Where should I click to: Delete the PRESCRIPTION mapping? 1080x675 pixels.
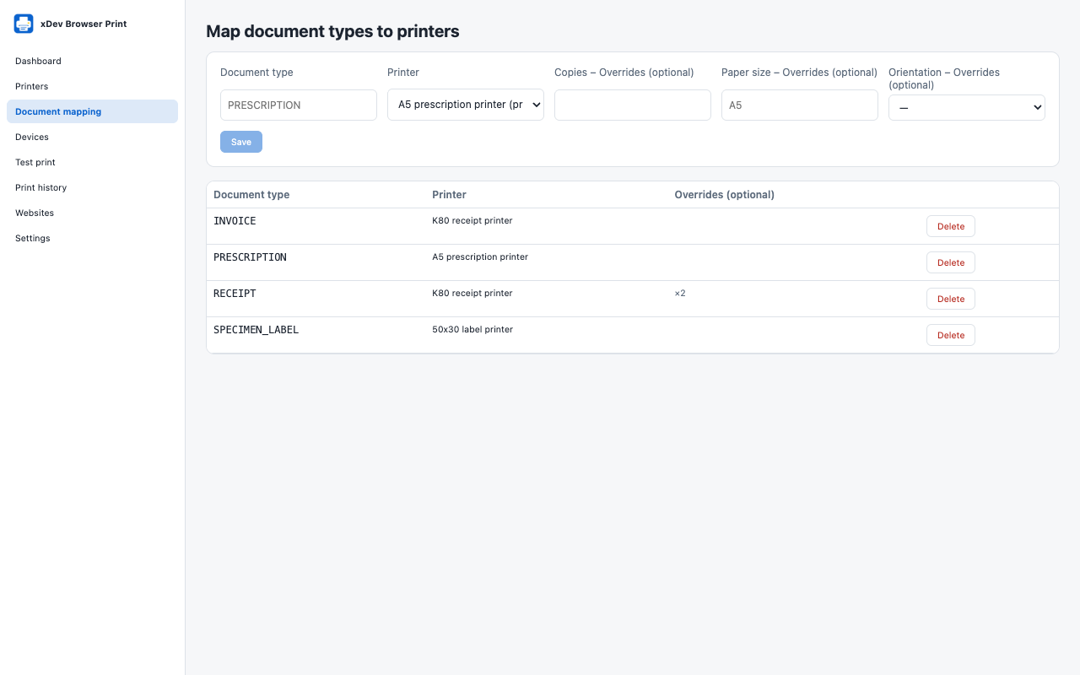(951, 262)
